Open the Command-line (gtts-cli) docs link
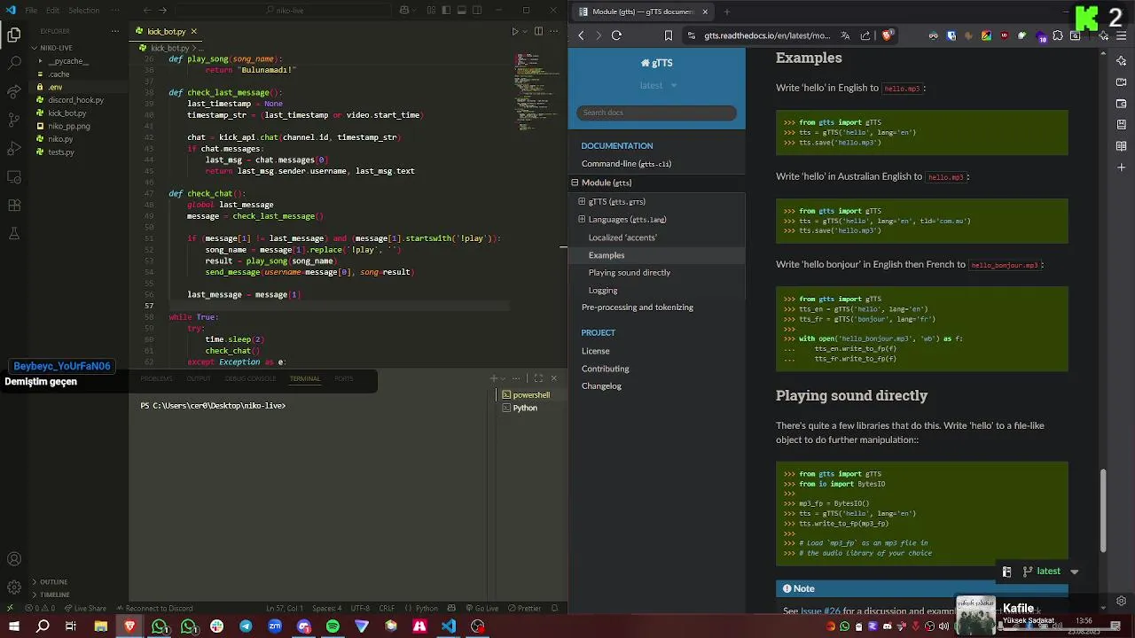This screenshot has height=638, width=1135. click(626, 164)
